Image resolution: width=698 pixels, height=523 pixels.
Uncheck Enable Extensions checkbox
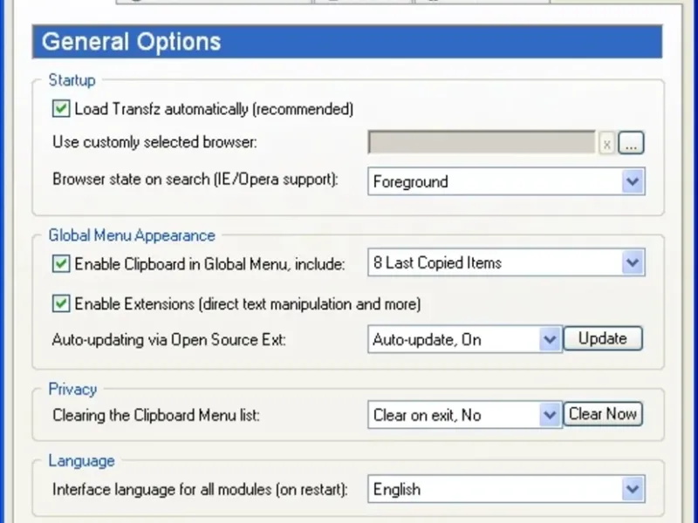[61, 304]
